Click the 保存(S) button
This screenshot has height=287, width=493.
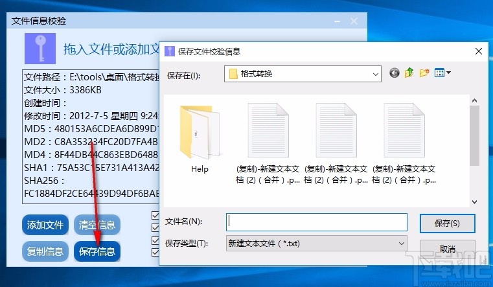click(x=447, y=224)
